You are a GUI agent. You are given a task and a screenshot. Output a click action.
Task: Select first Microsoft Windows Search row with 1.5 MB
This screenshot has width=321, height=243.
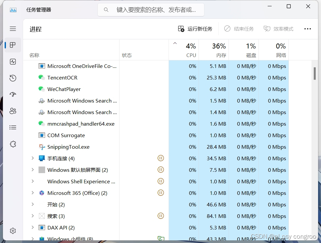(156, 101)
